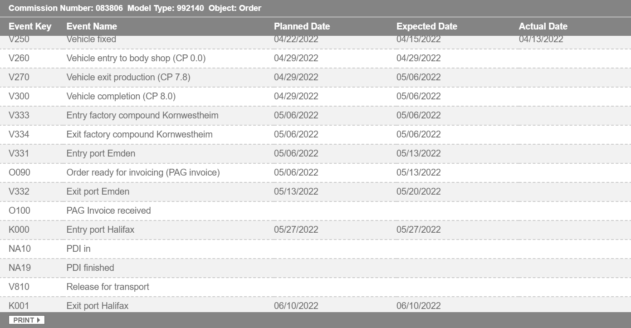Click Order ready for invoicing event
Image resolution: width=631 pixels, height=328 pixels.
click(x=143, y=172)
